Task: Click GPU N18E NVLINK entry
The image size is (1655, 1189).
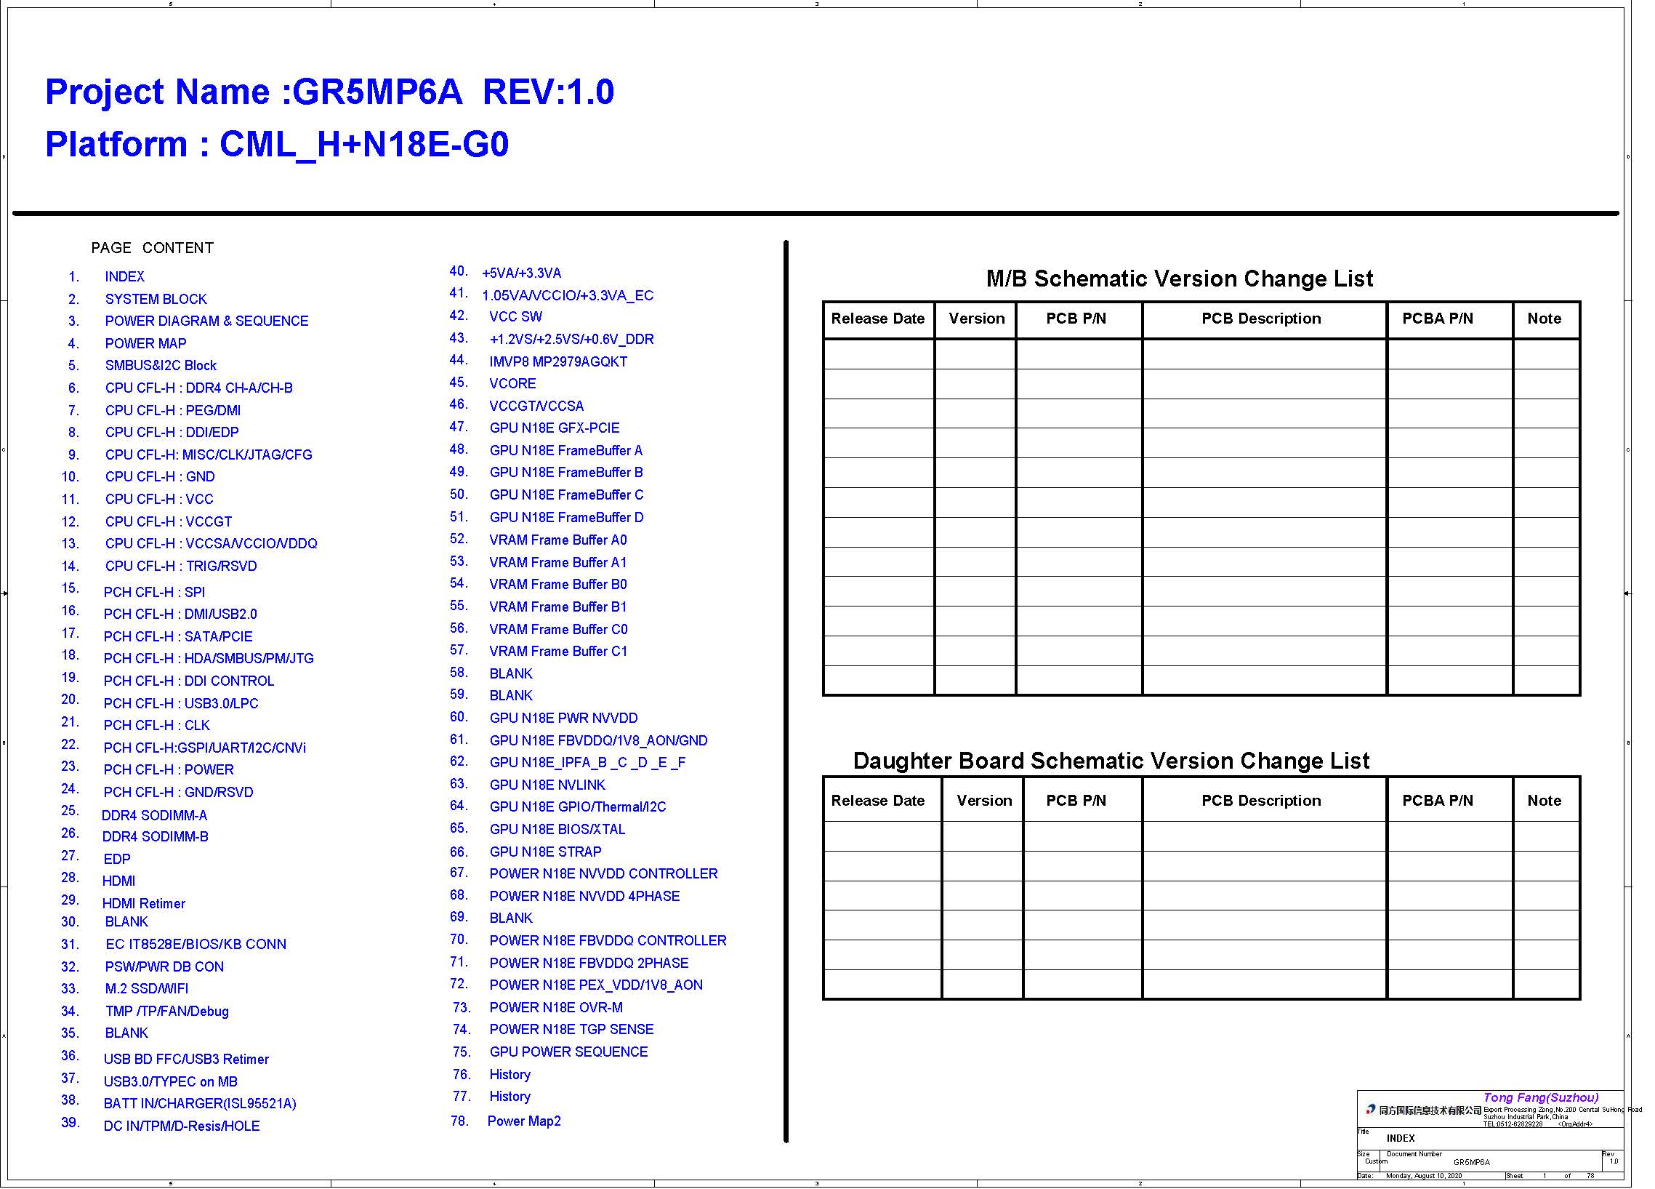Action: (x=548, y=787)
